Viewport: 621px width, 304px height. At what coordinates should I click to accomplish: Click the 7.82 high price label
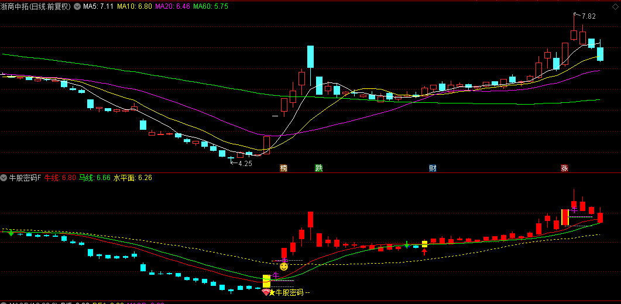tap(589, 16)
